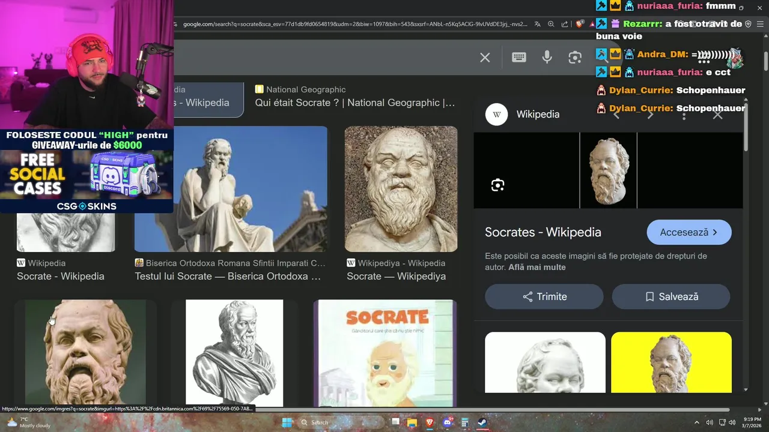Select the Britannica bust thumbnail under cursor
Screen dimensions: 769x432
click(85, 353)
